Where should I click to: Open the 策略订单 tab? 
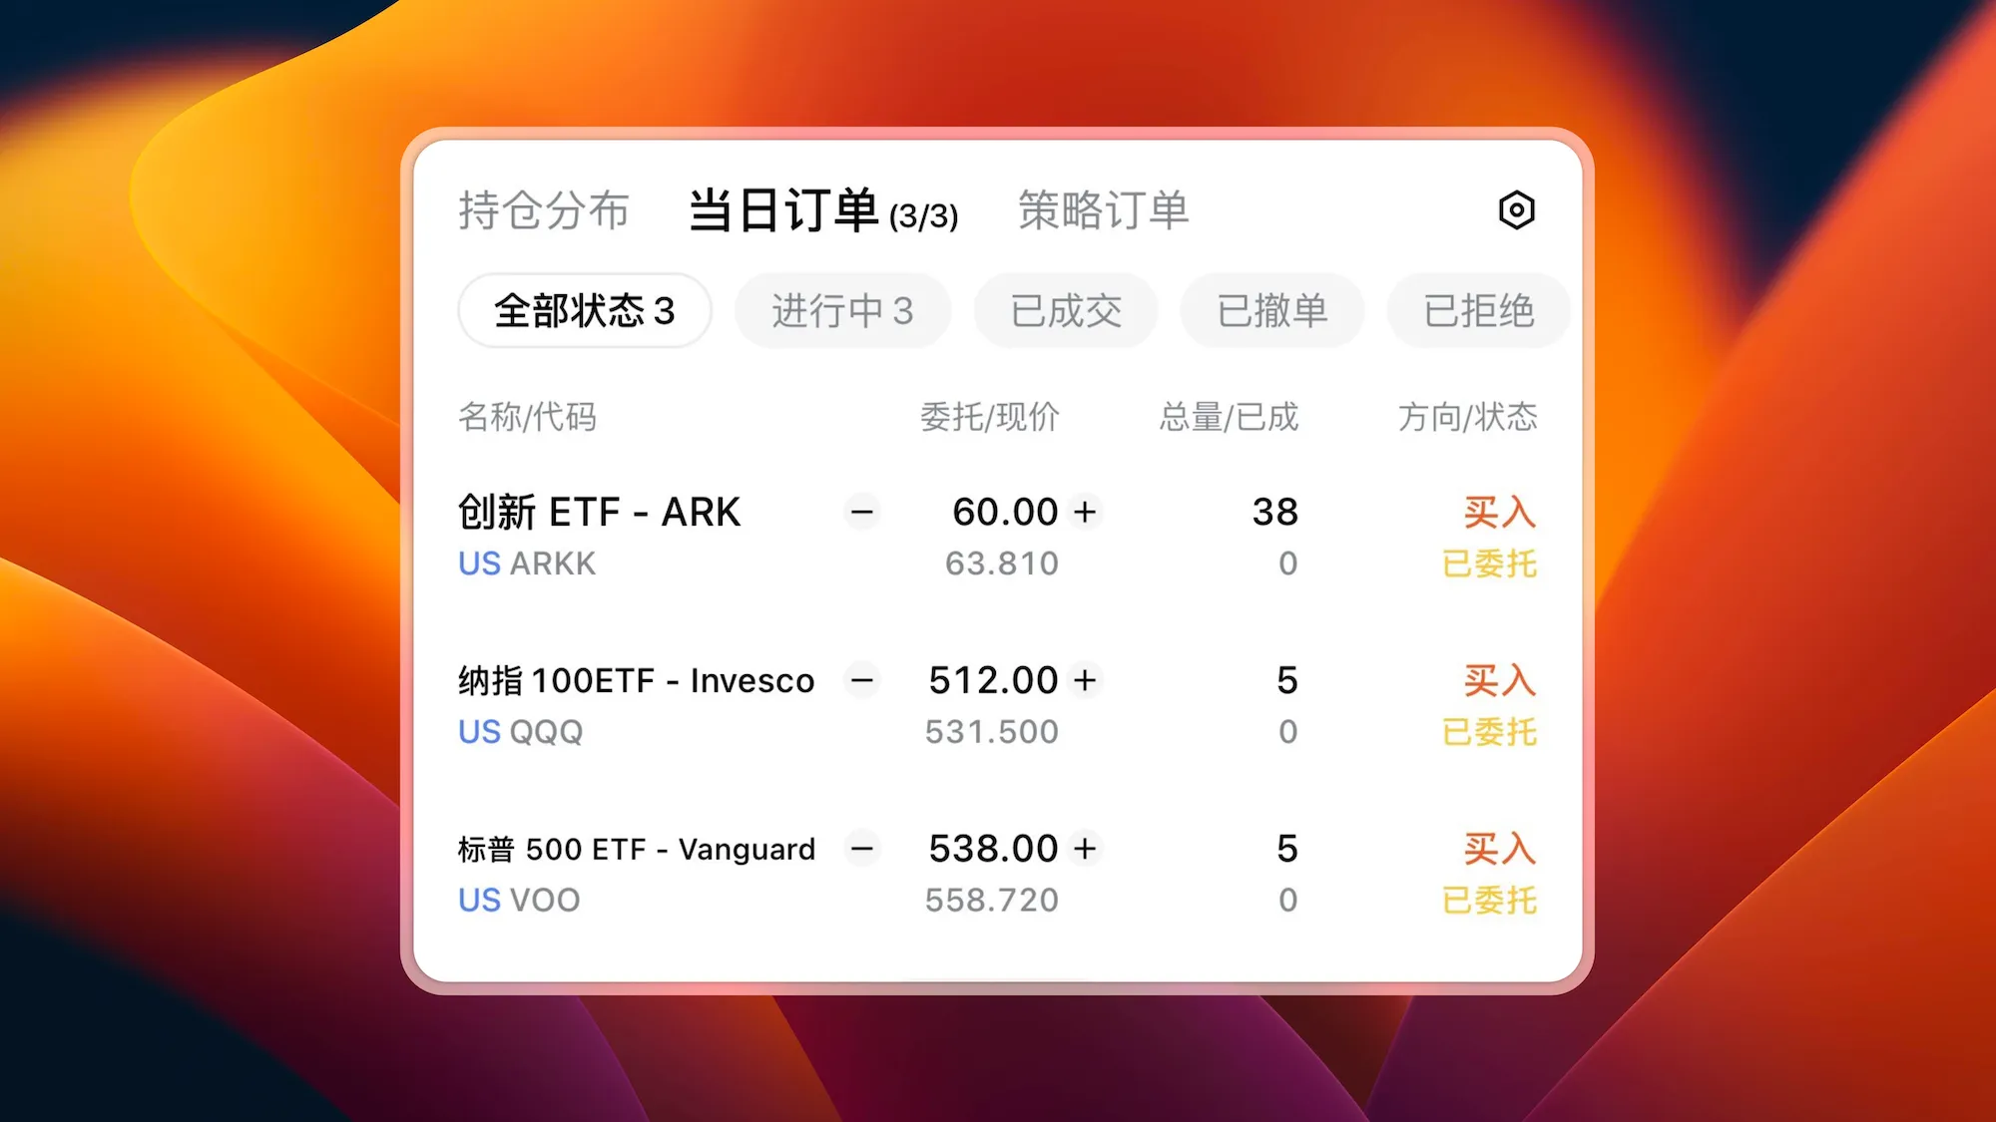1103,210
